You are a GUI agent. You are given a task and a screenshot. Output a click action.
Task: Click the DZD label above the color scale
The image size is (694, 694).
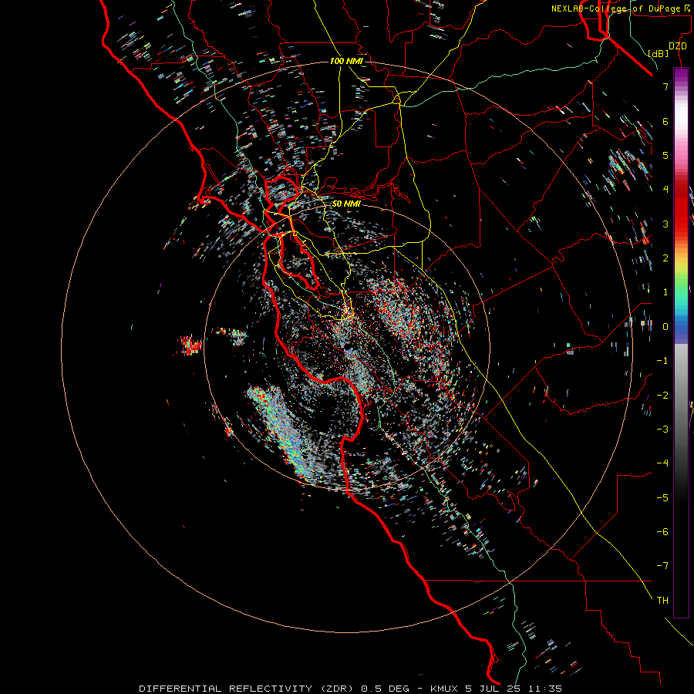point(678,46)
